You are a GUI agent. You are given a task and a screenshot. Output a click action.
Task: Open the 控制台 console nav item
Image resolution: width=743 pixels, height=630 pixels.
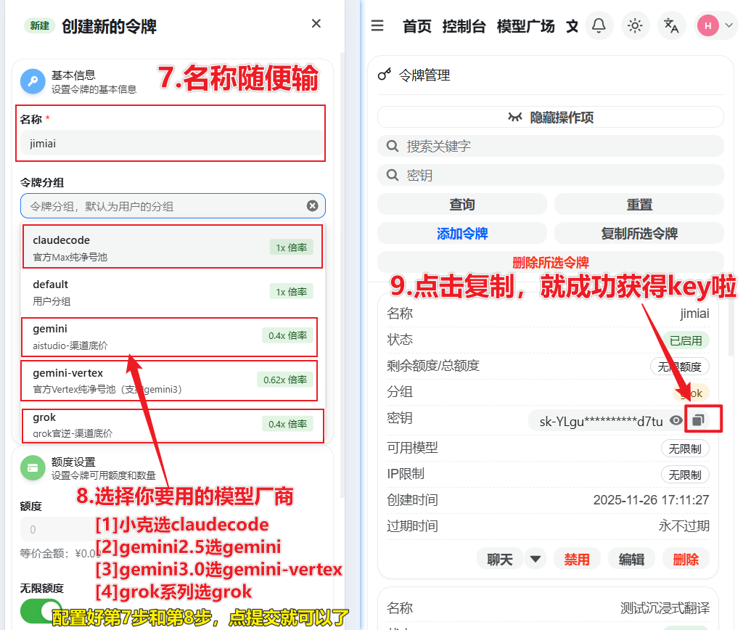click(464, 27)
